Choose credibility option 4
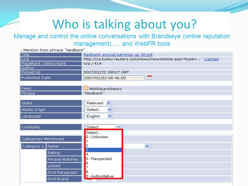This screenshot has width=248, height=186. 104,154
